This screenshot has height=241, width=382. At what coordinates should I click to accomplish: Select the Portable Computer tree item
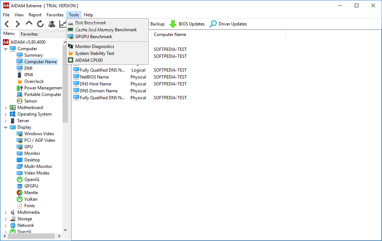43,95
